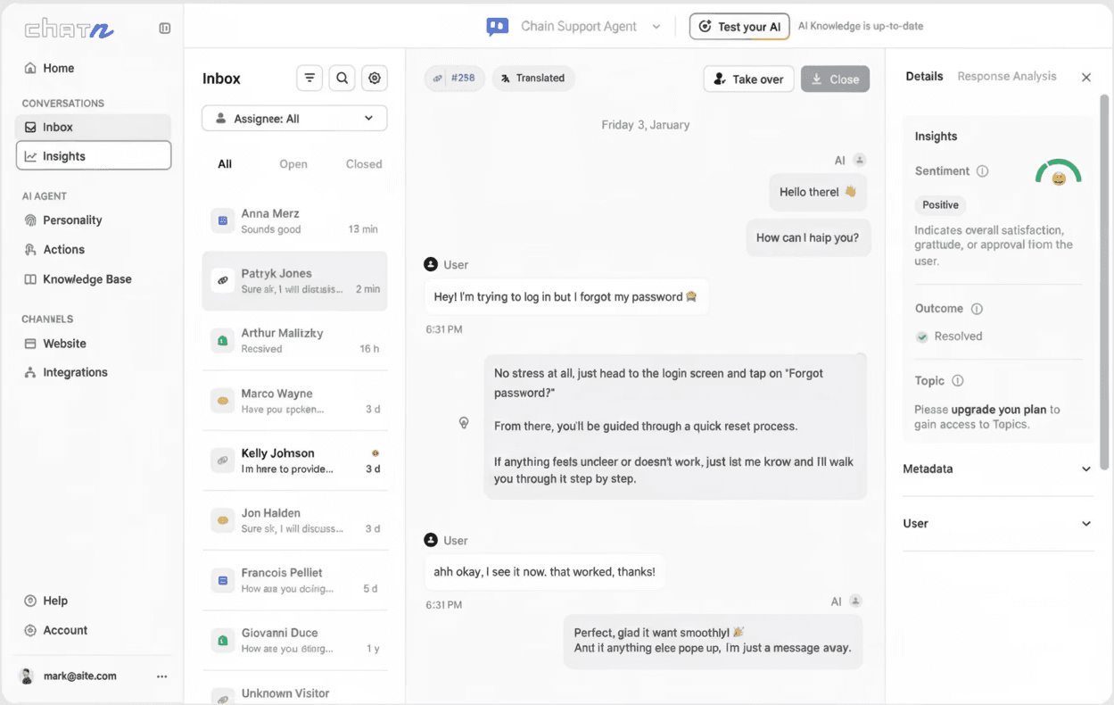
Task: Click Giovanni Duce channel icon
Action: point(223,640)
